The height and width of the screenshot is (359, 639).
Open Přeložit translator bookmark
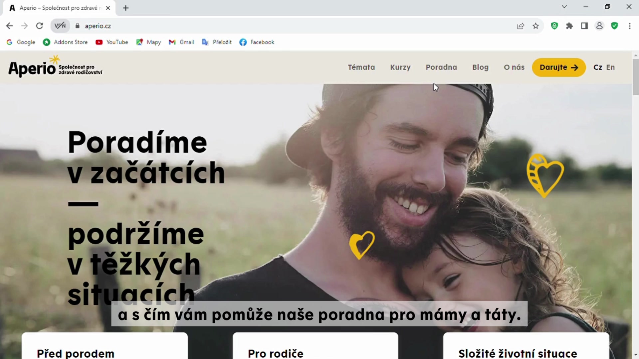[x=217, y=42]
